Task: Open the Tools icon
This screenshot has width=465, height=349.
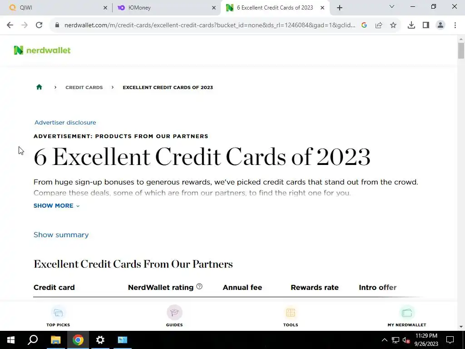Action: (x=291, y=313)
